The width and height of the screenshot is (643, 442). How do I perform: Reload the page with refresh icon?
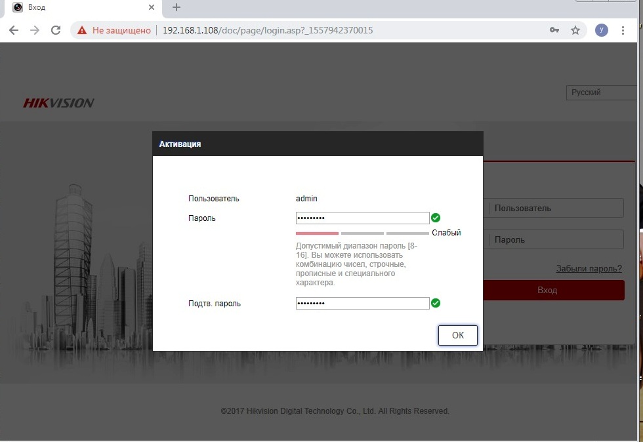[56, 30]
